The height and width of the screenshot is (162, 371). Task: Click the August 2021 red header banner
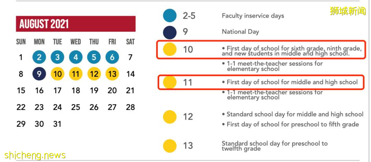click(76, 24)
